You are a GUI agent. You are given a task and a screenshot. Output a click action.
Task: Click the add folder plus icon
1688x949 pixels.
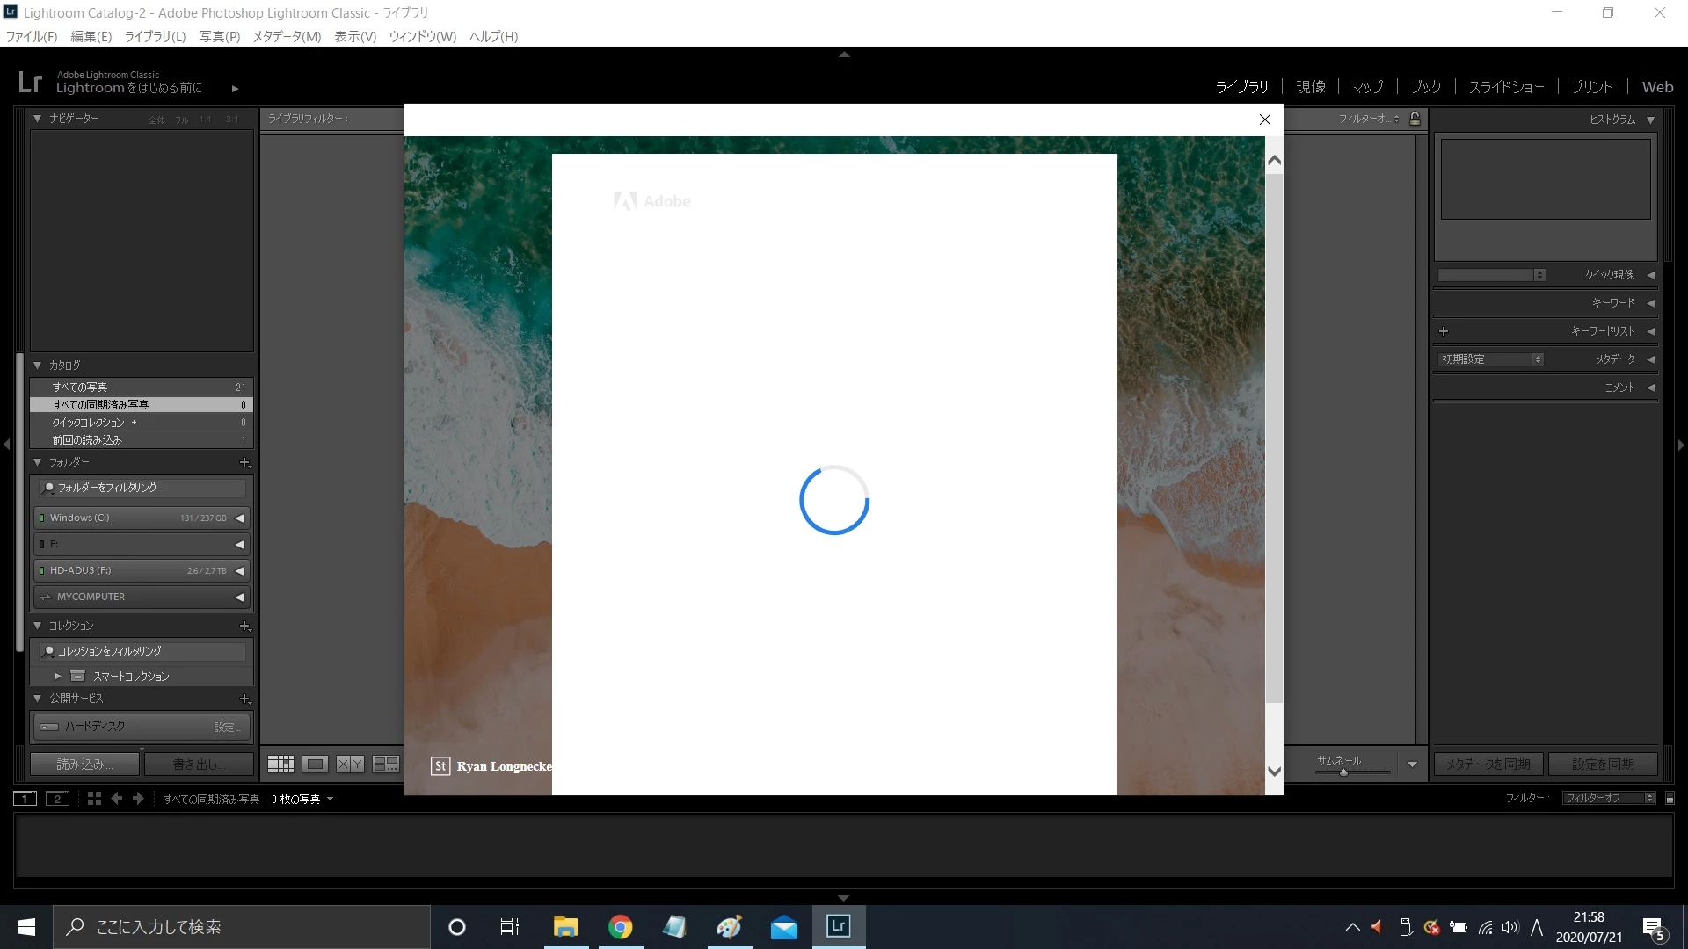point(245,462)
